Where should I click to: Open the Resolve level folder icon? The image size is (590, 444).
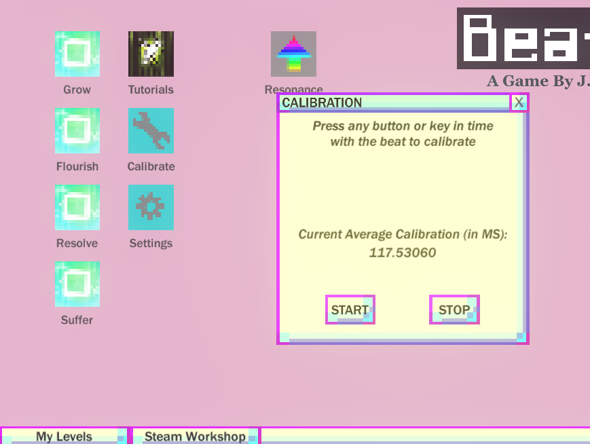77,207
